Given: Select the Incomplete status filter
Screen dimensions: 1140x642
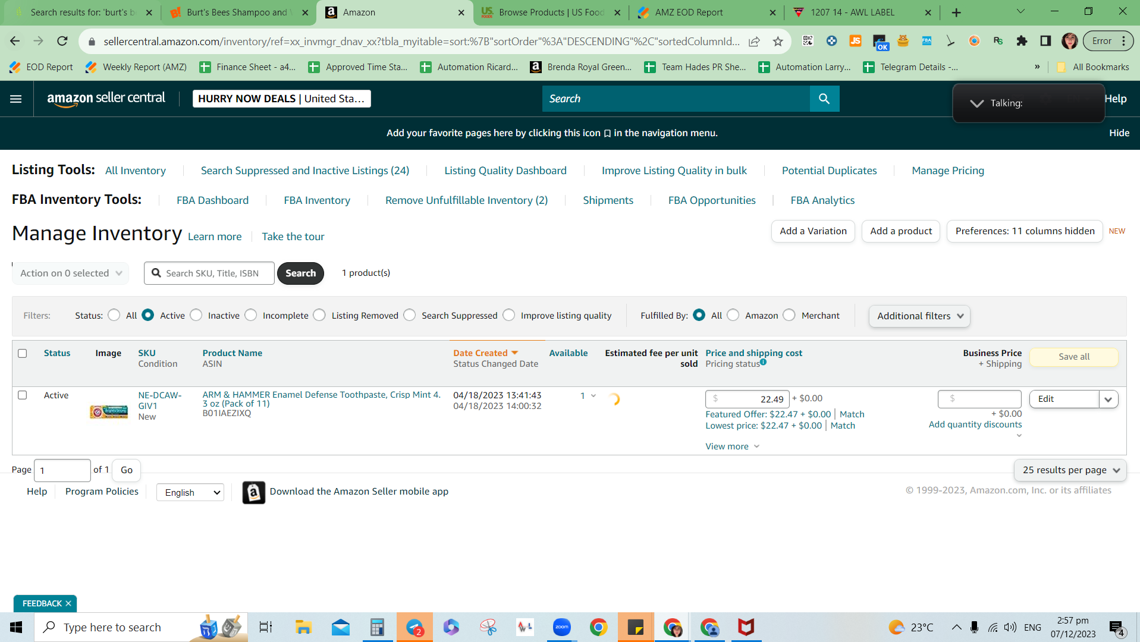Looking at the screenshot, I should [251, 315].
